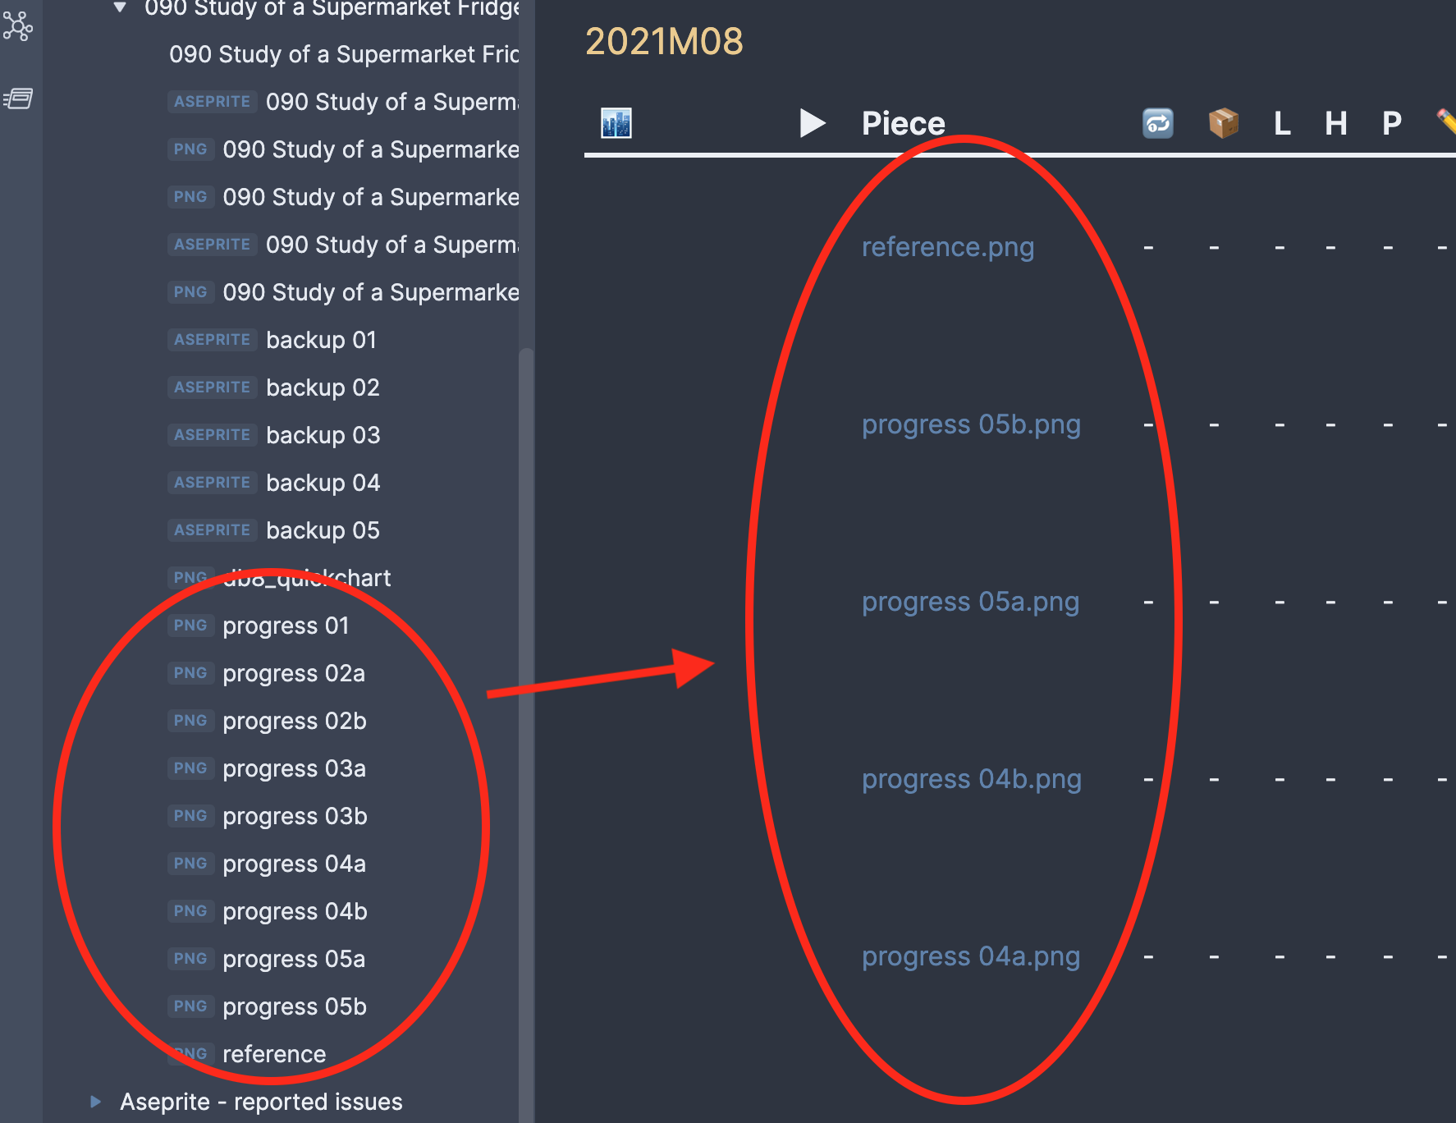1456x1123 pixels.
Task: Open the graph view icon in sidebar
Action: click(17, 26)
